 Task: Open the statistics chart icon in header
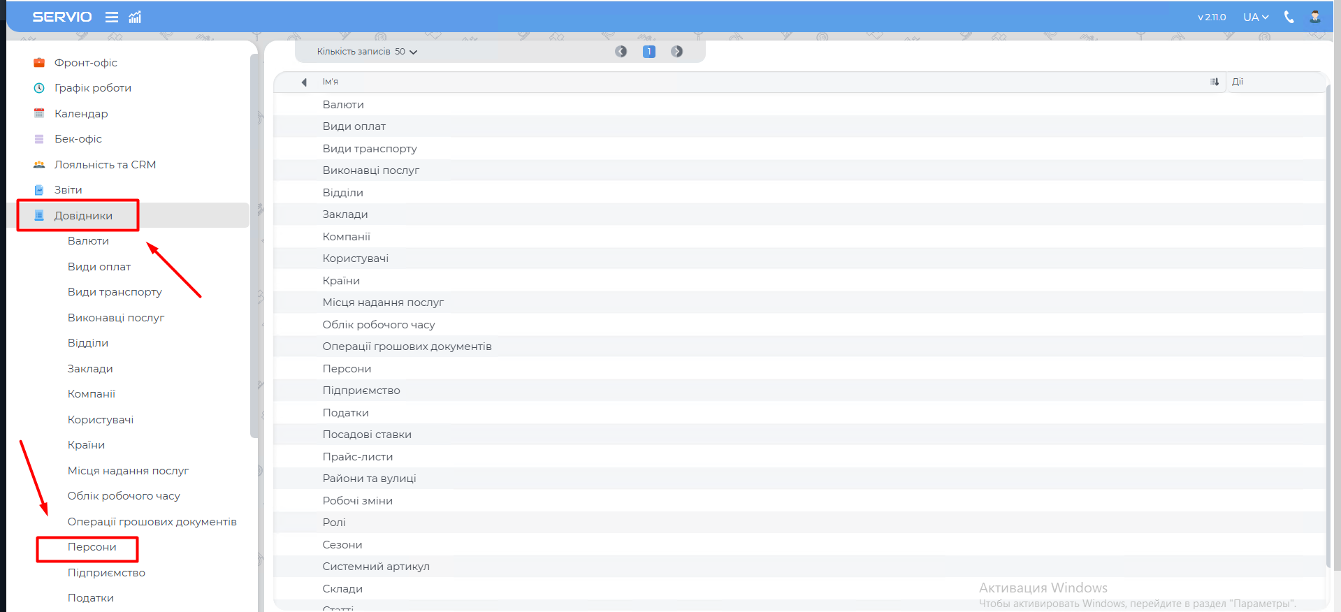(135, 17)
